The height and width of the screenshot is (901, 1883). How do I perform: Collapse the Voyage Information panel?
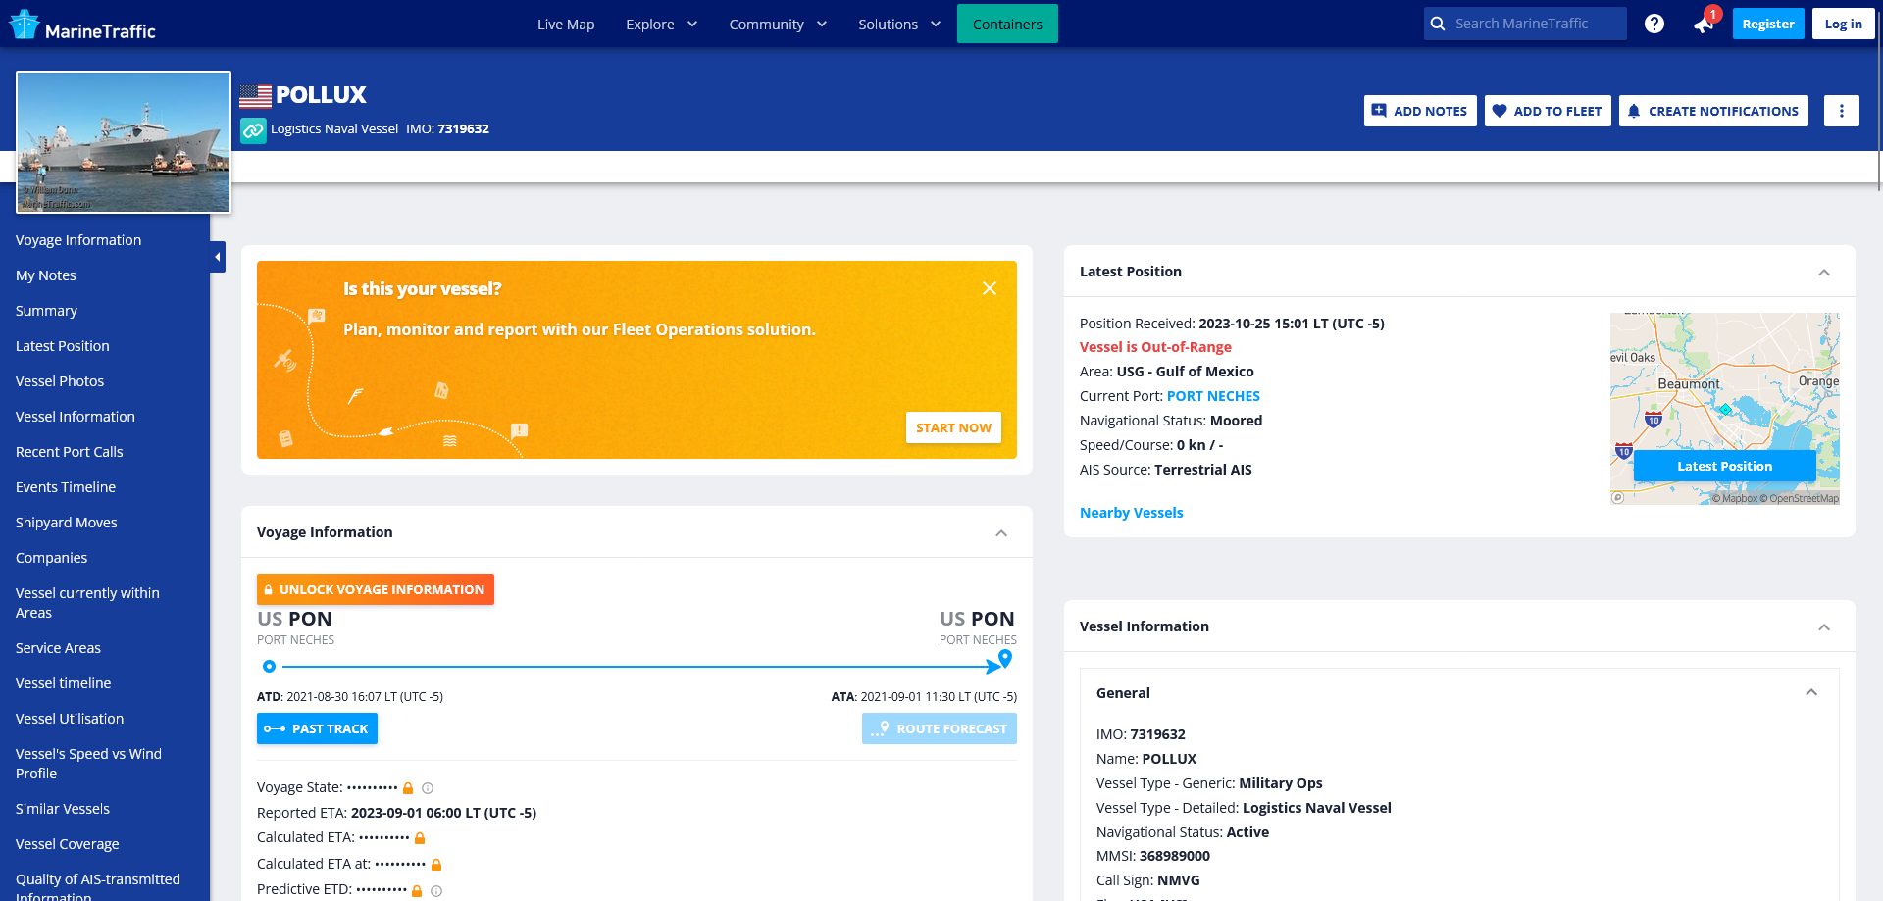(x=1001, y=533)
